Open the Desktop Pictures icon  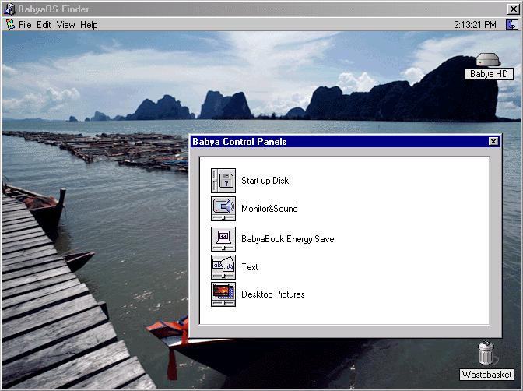pos(223,294)
